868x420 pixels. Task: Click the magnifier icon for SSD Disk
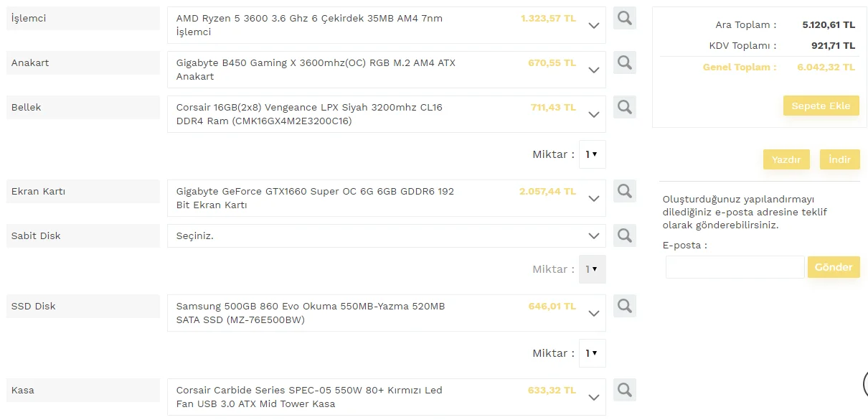[624, 306]
